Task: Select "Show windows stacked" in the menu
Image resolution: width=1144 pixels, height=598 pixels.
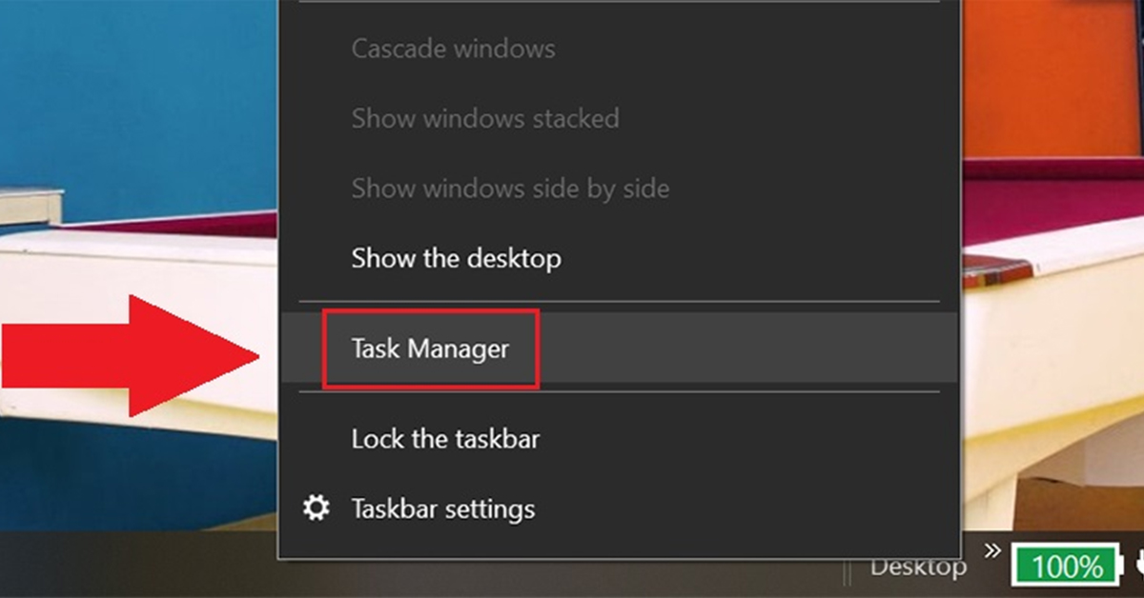Action: click(484, 118)
